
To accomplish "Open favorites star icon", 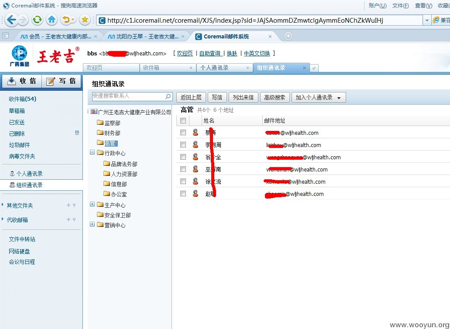I will pos(85,20).
